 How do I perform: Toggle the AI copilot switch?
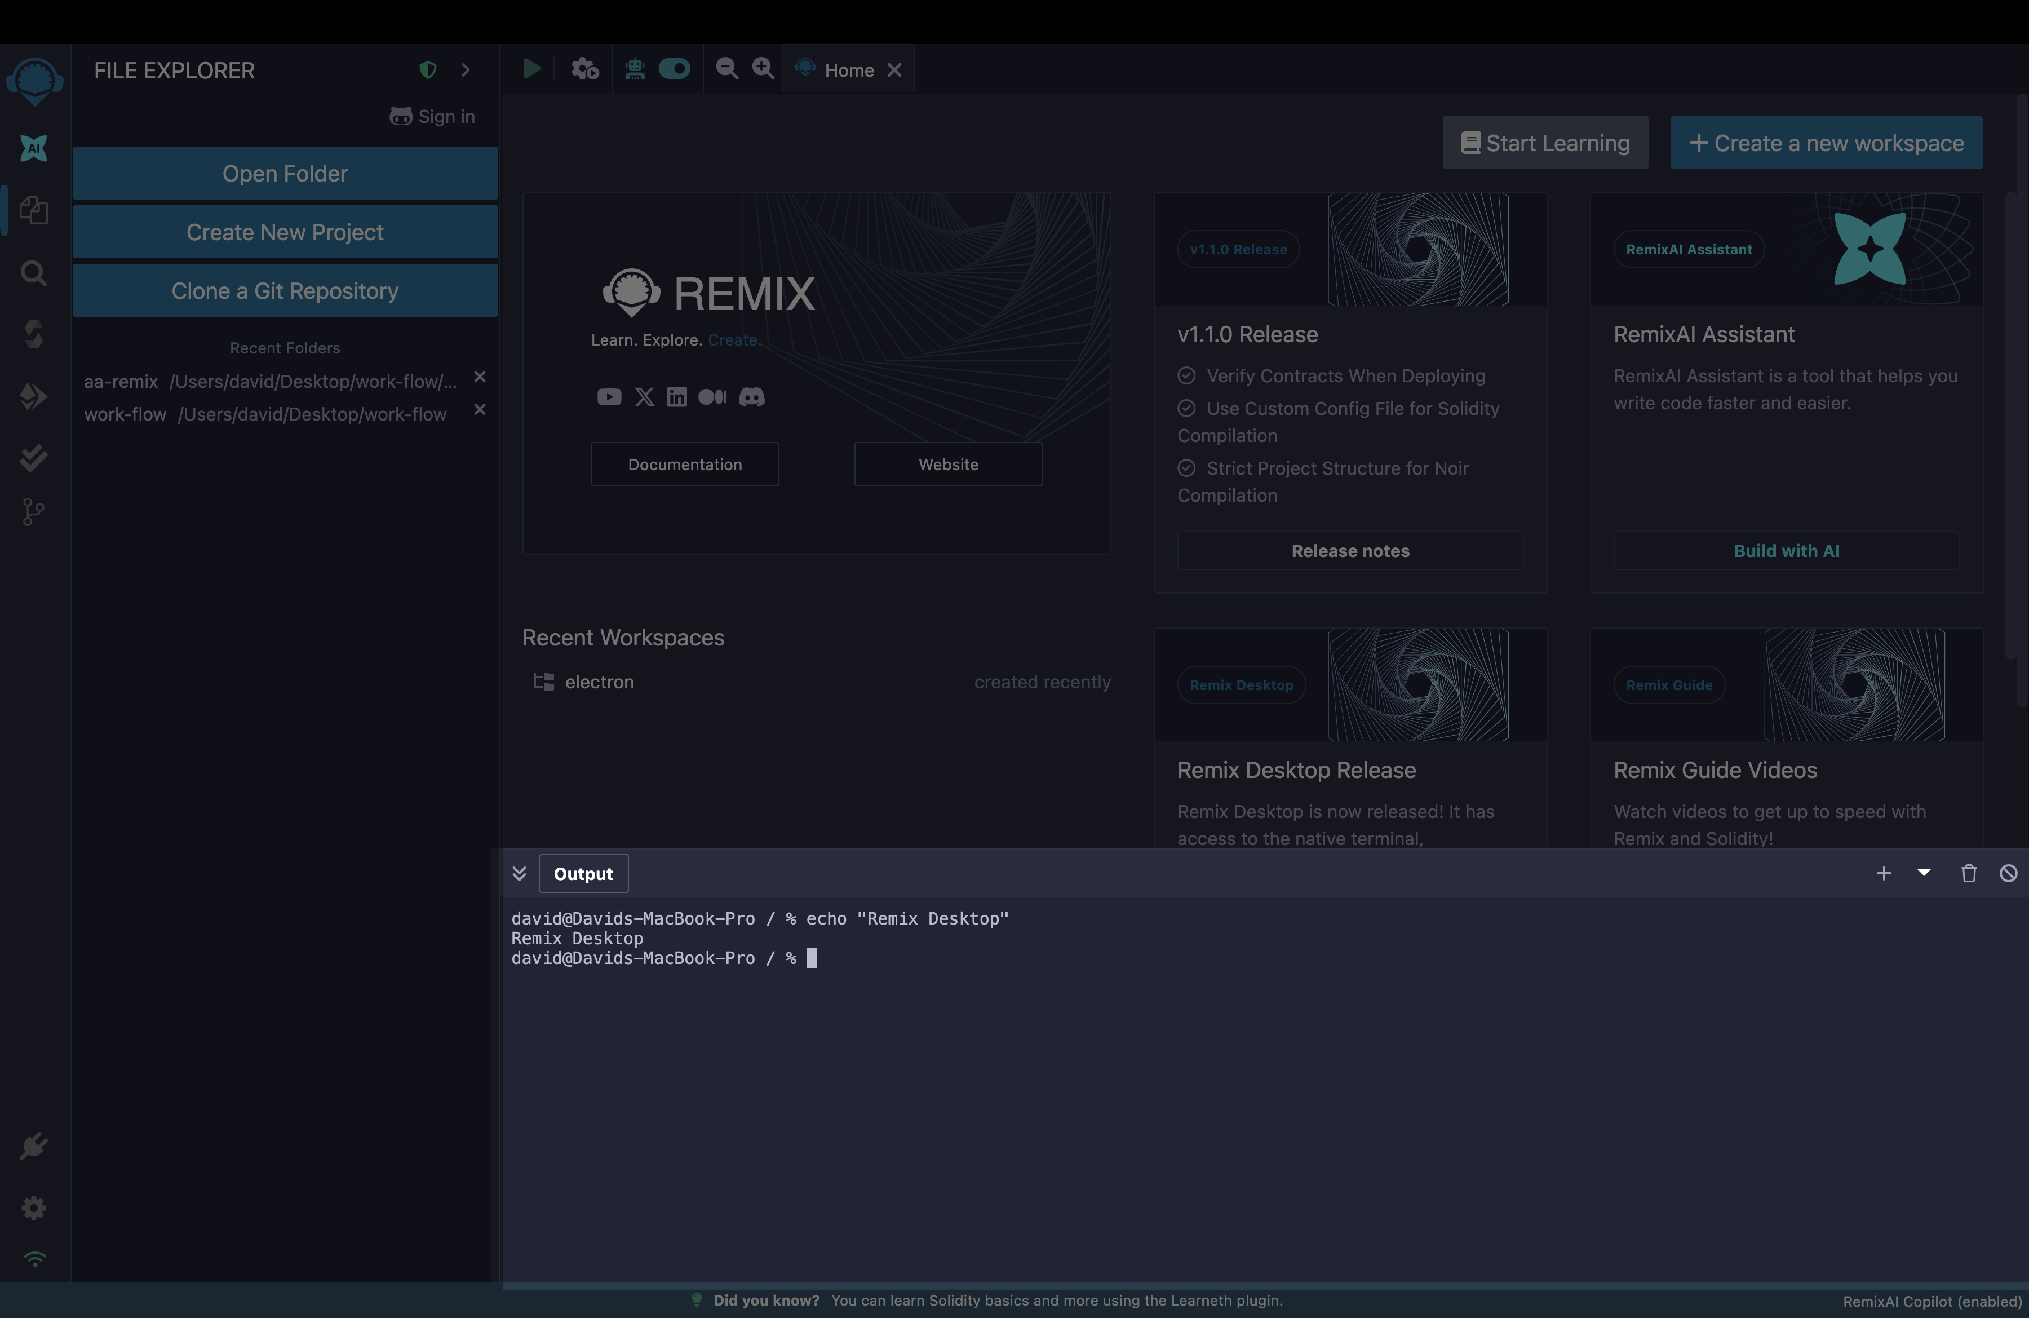point(674,68)
